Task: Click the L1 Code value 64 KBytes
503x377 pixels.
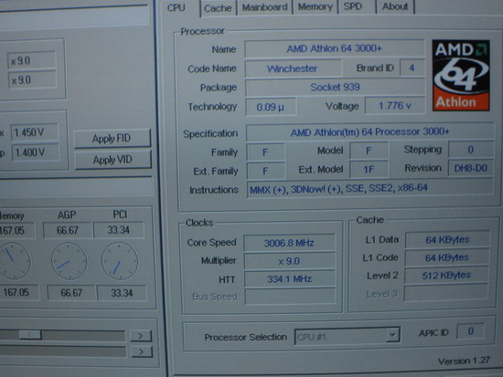Action: 447,257
